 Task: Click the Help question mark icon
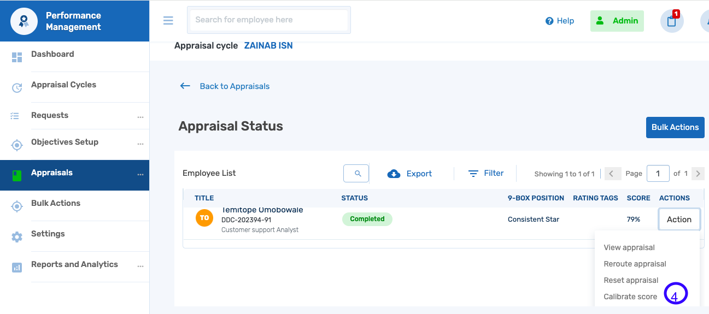coord(549,21)
